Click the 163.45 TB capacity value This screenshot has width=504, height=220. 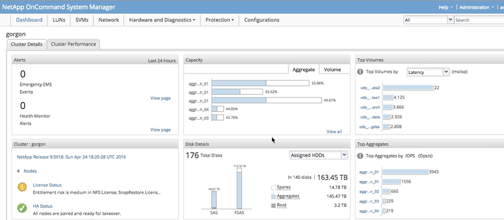pos(332,178)
